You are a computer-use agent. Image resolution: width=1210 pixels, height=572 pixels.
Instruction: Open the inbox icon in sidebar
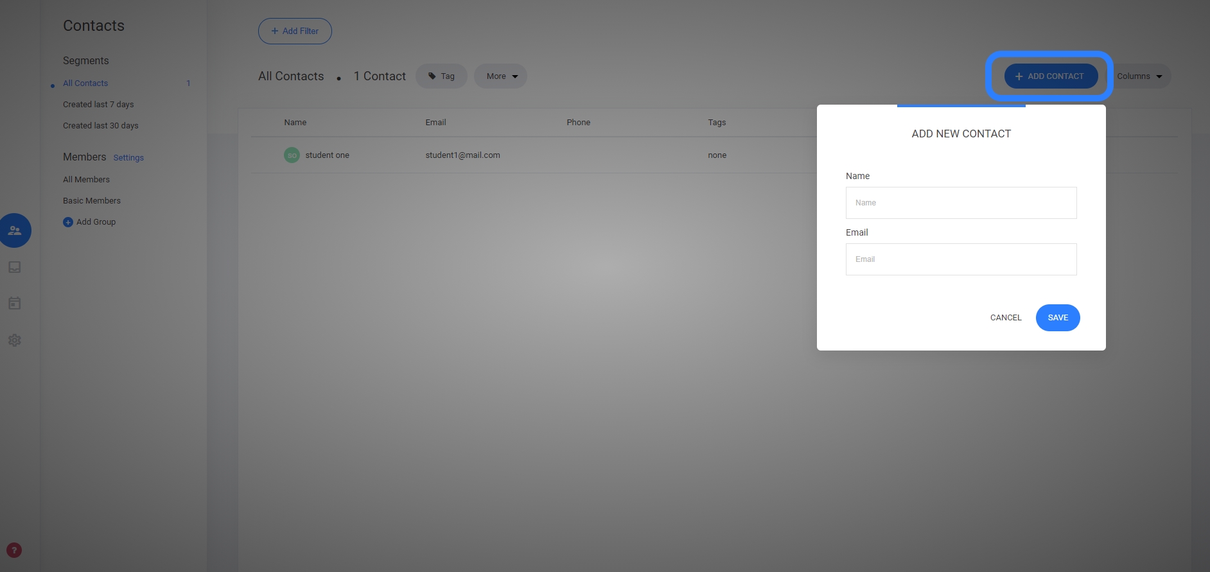coord(15,267)
